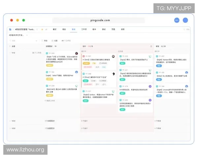Click the blue tag on the YF-297 card
This screenshot has height=158, width=198.
point(159,66)
